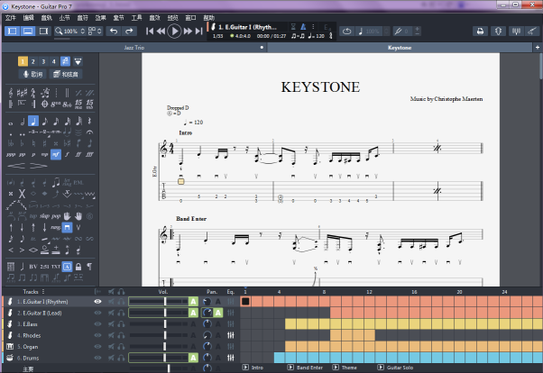This screenshot has height=373, width=543.
Task: Hide the E.Bass track with its eye icon
Action: coord(98,323)
